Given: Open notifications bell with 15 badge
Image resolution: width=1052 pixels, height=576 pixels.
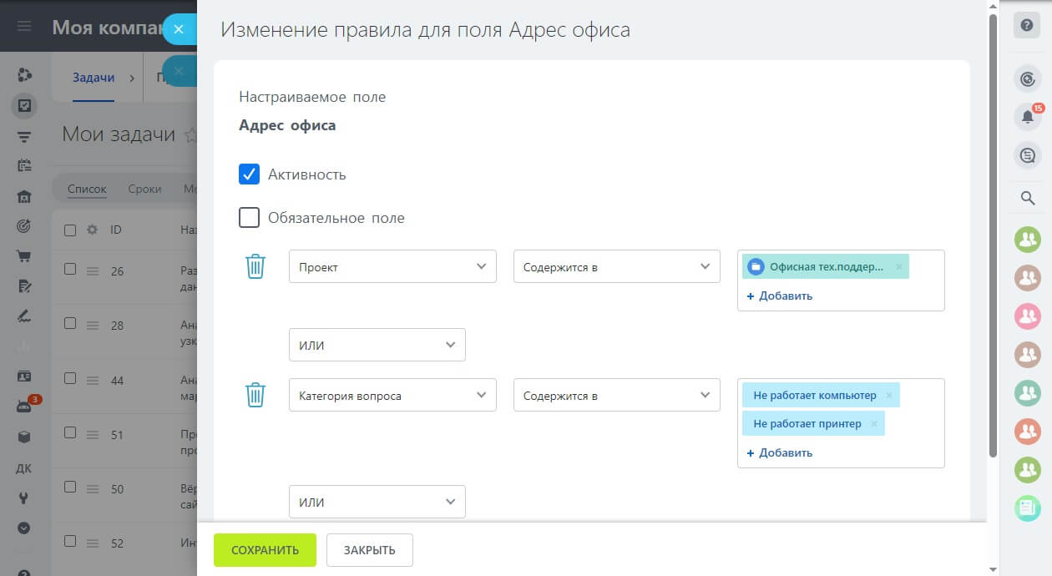Looking at the screenshot, I should point(1027,117).
